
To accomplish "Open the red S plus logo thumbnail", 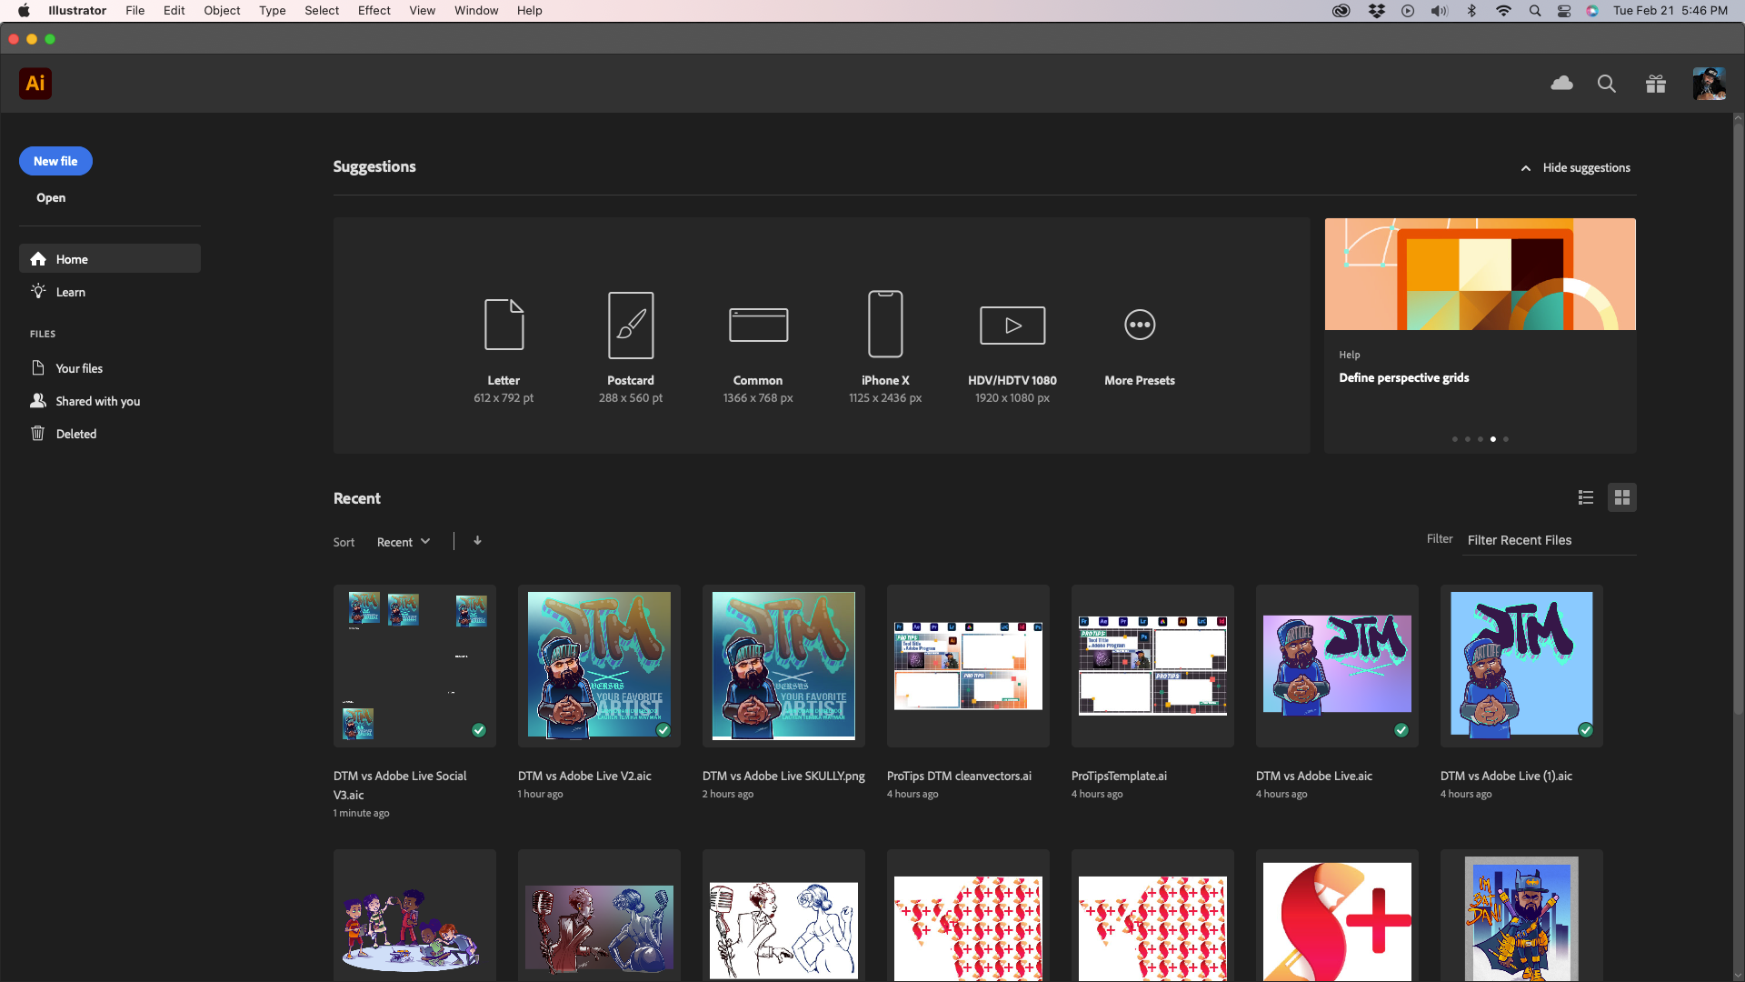I will tap(1337, 917).
